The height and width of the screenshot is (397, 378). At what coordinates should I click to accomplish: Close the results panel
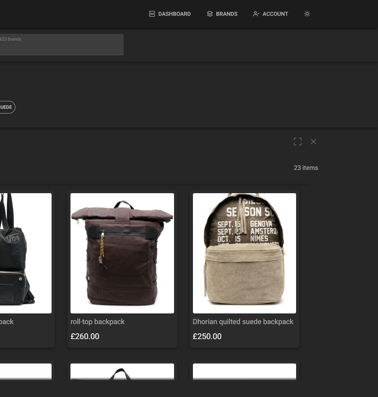313,142
